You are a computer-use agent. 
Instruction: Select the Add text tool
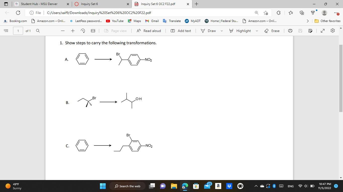(181, 31)
